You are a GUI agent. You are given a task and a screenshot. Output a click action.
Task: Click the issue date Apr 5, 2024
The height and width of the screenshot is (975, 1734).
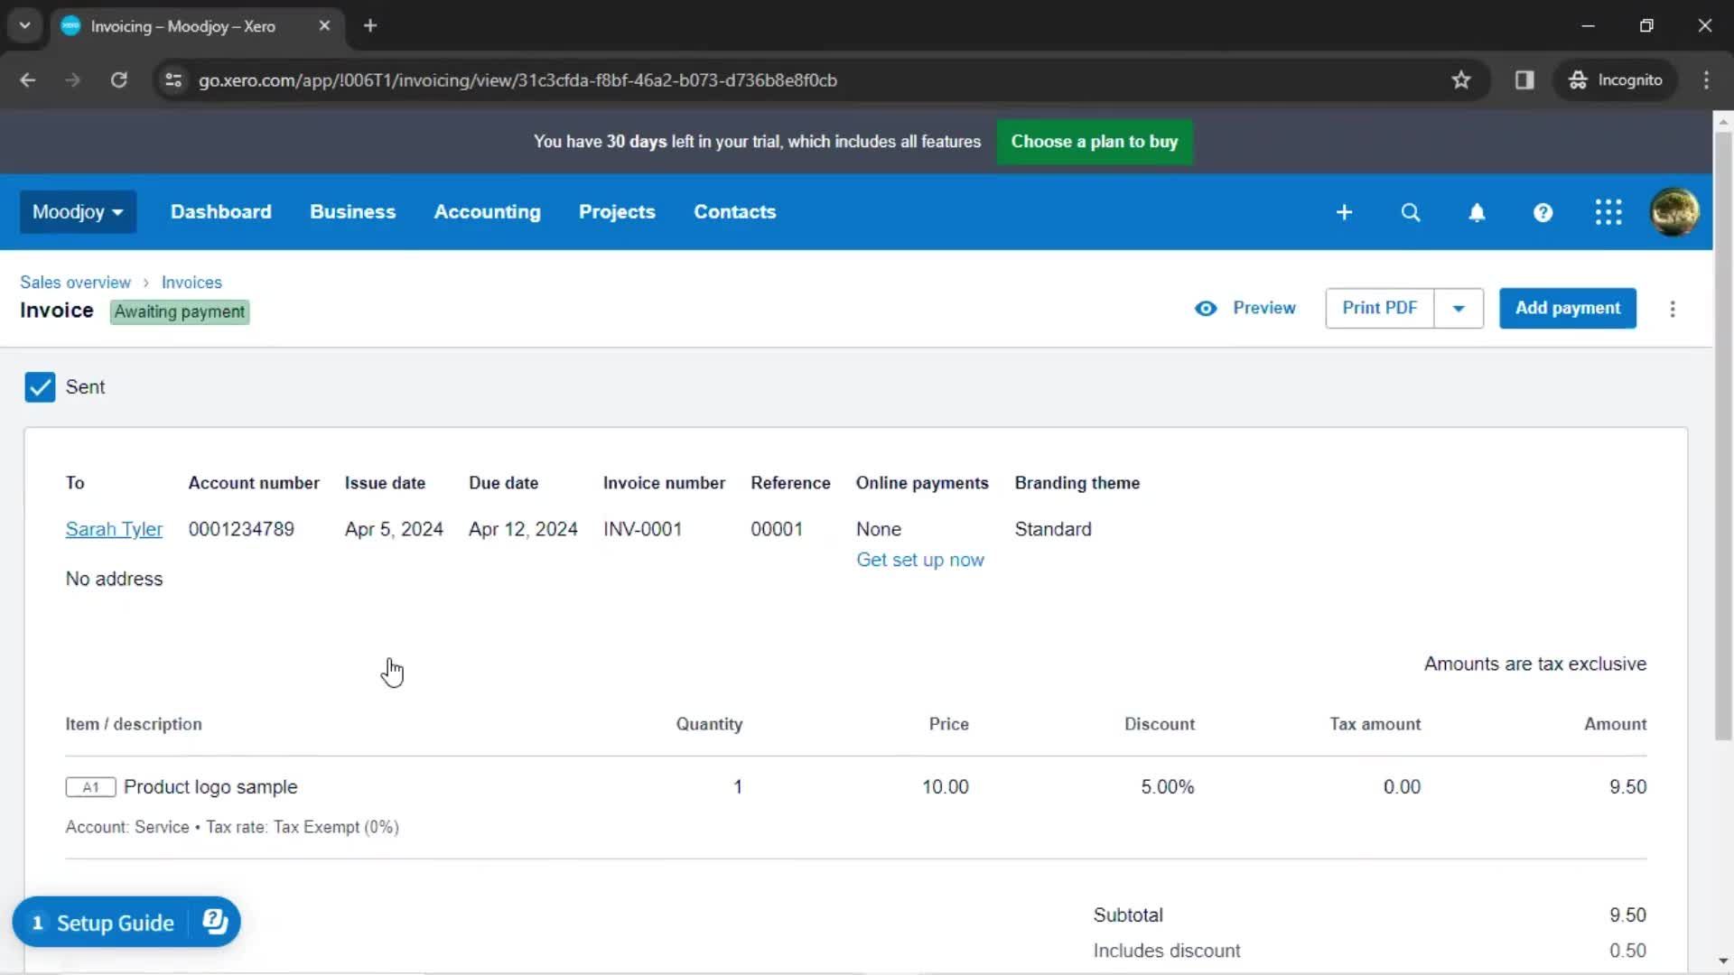394,530
